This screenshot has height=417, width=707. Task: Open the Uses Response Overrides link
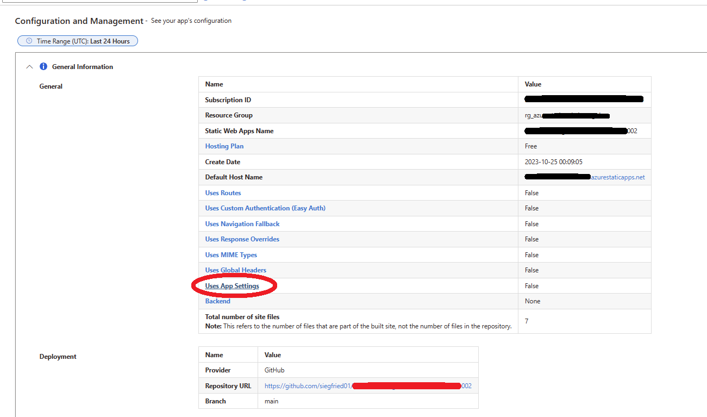(242, 239)
